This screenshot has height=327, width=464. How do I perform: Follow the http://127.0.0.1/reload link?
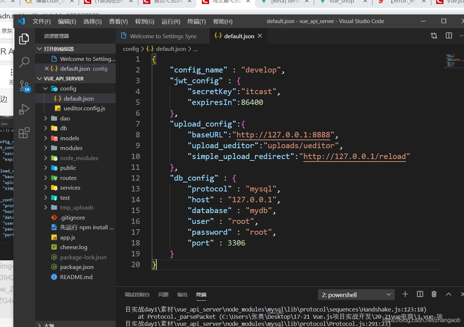354,156
